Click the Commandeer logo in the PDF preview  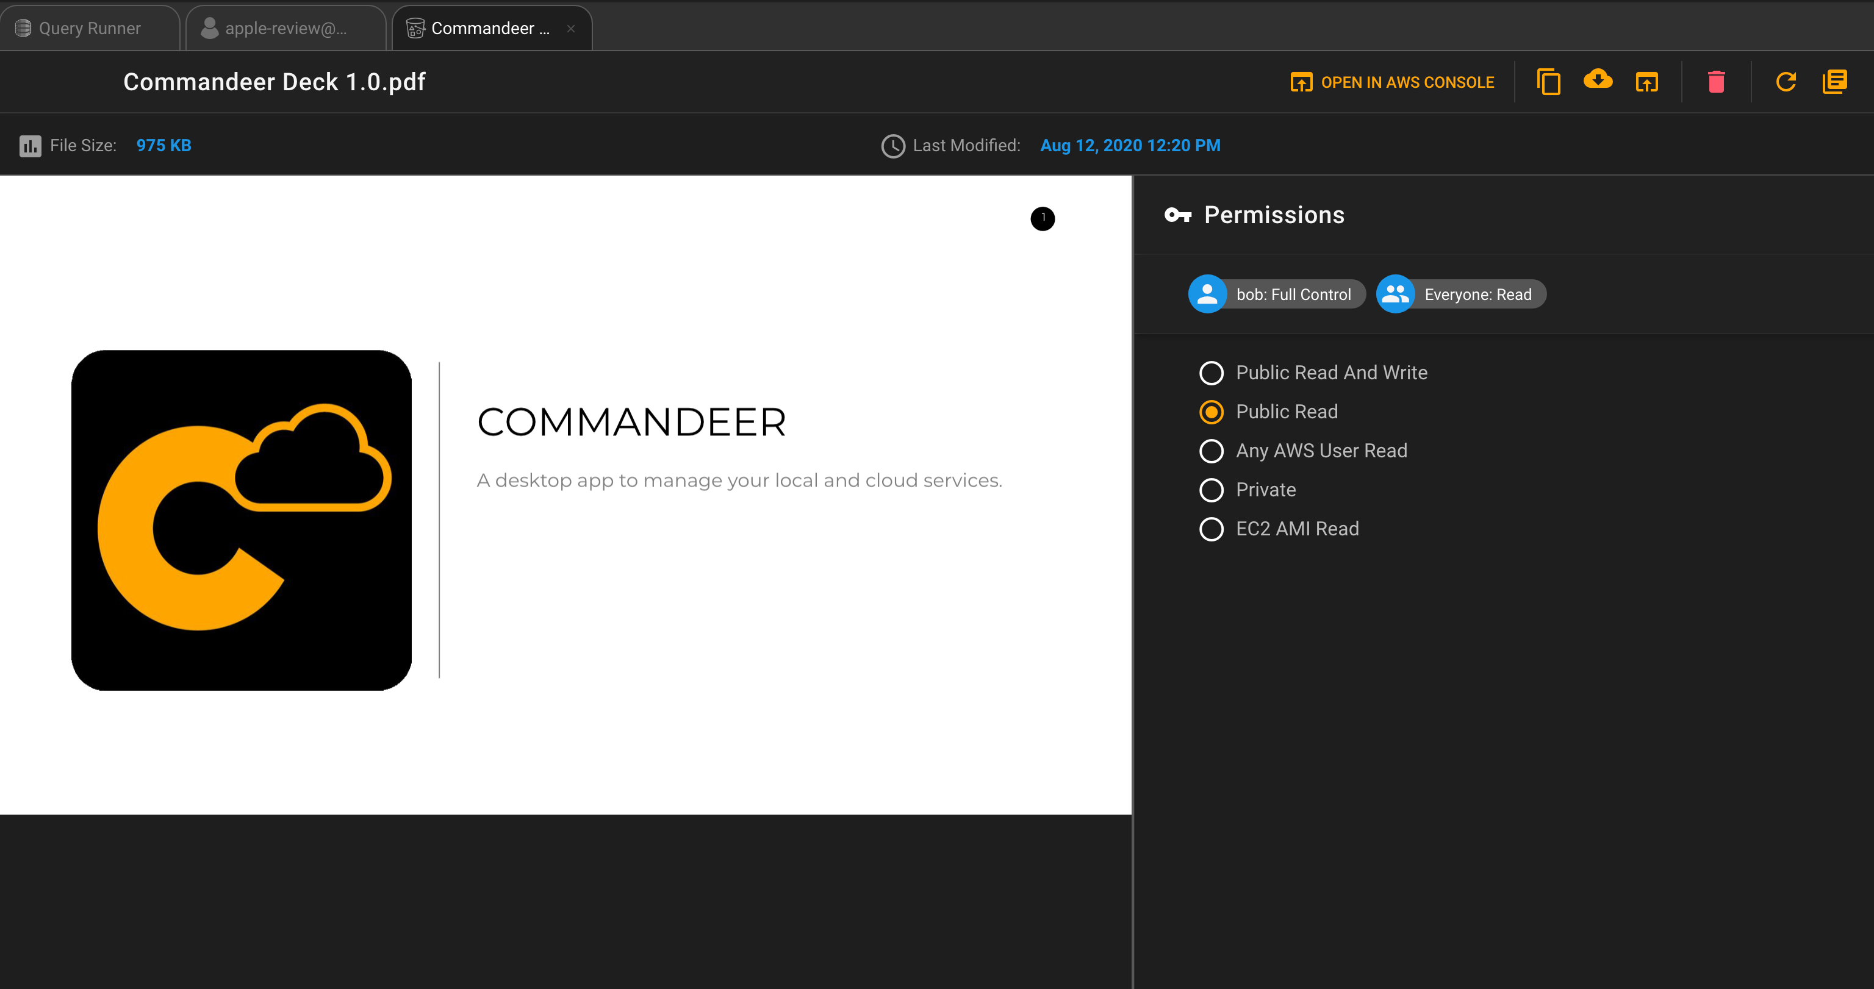pyautogui.click(x=242, y=520)
